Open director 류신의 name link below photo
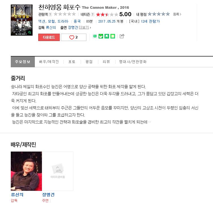This screenshot has height=203, width=213. point(17,195)
